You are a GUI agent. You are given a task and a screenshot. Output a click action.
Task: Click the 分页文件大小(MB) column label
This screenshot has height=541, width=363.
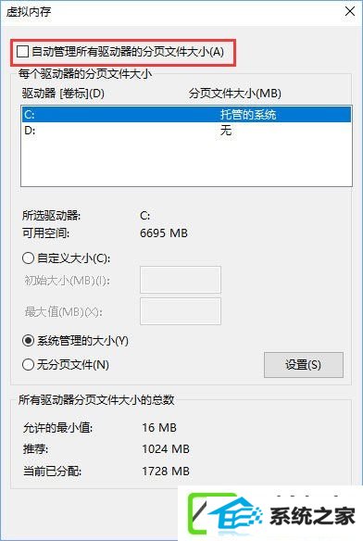pos(234,94)
